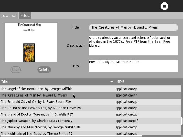Screen dimensions: 183x137
Task: Edit the Title text field
Action: pyautogui.click(x=133, y=27)
